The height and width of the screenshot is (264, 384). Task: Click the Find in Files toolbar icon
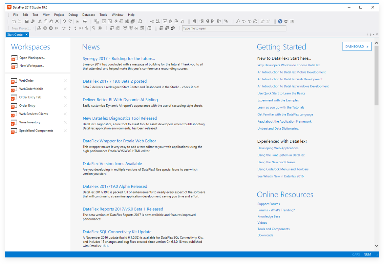(x=255, y=21)
